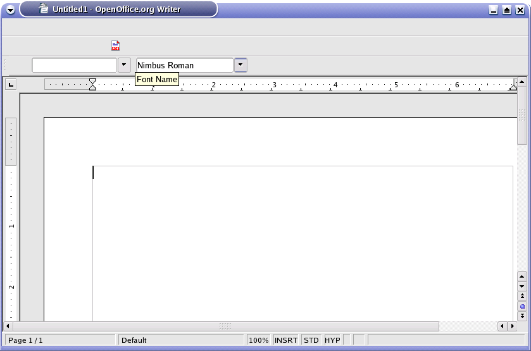Click the Nimbus Roman font name field
This screenshot has height=351, width=531.
184,65
